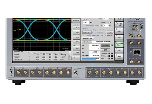Image resolution: width=152 pixels, height=104 pixels.
Task: Select PPG/ED Ch 4 tab
Action: pyautogui.click(x=119, y=25)
